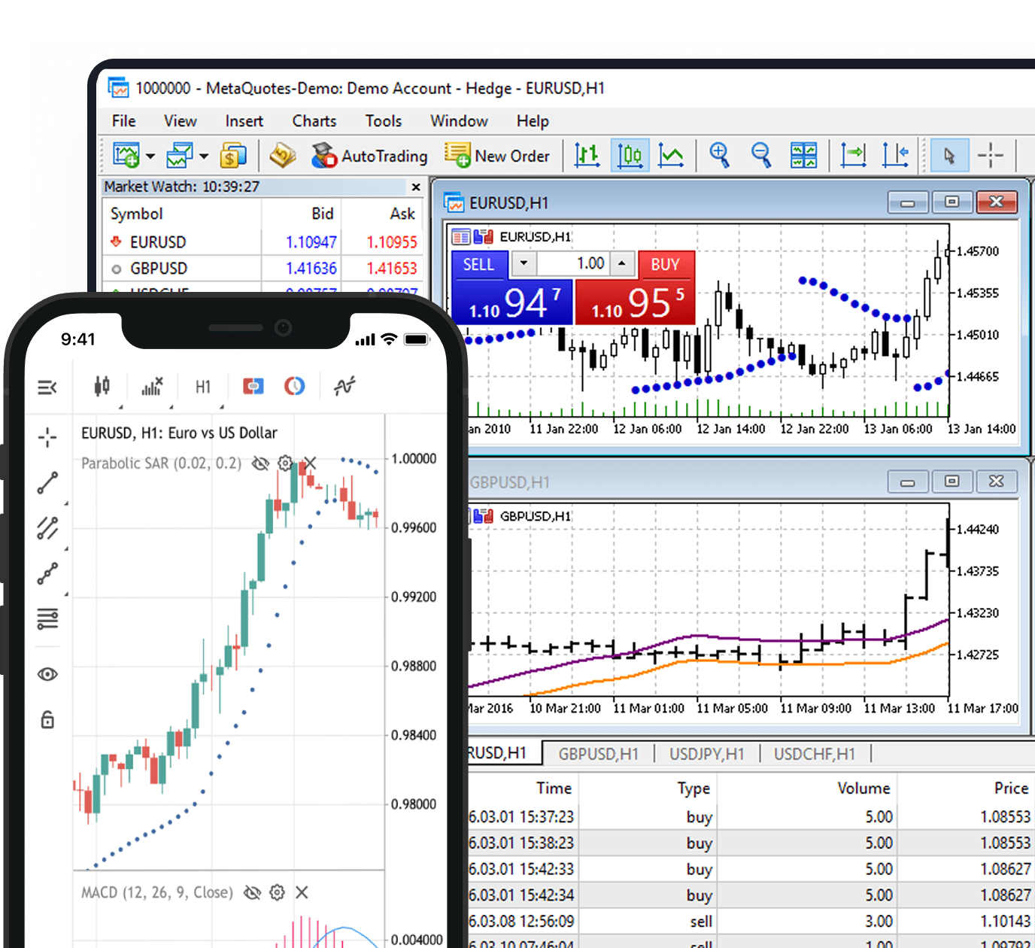Open the mobile hamburger menu icon
The height and width of the screenshot is (948, 1035).
[47, 387]
